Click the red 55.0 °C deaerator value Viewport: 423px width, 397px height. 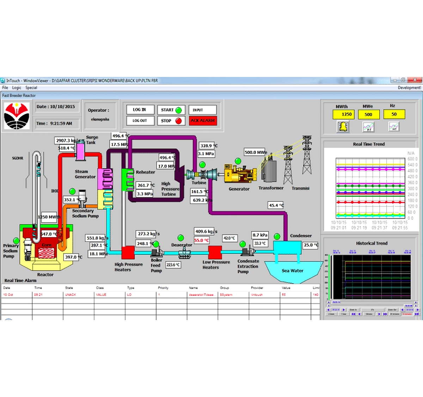[201, 240]
